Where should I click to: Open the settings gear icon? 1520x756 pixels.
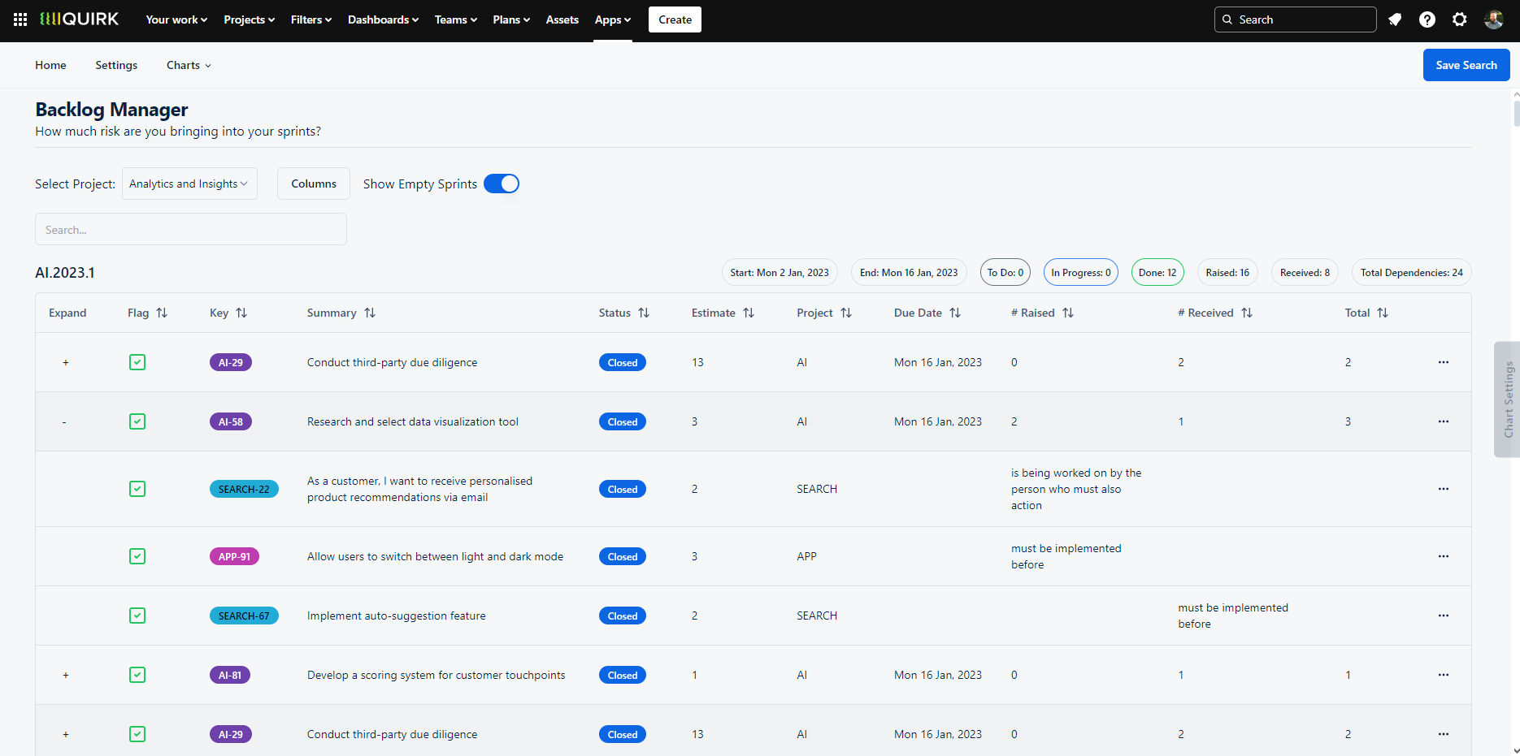pos(1460,19)
